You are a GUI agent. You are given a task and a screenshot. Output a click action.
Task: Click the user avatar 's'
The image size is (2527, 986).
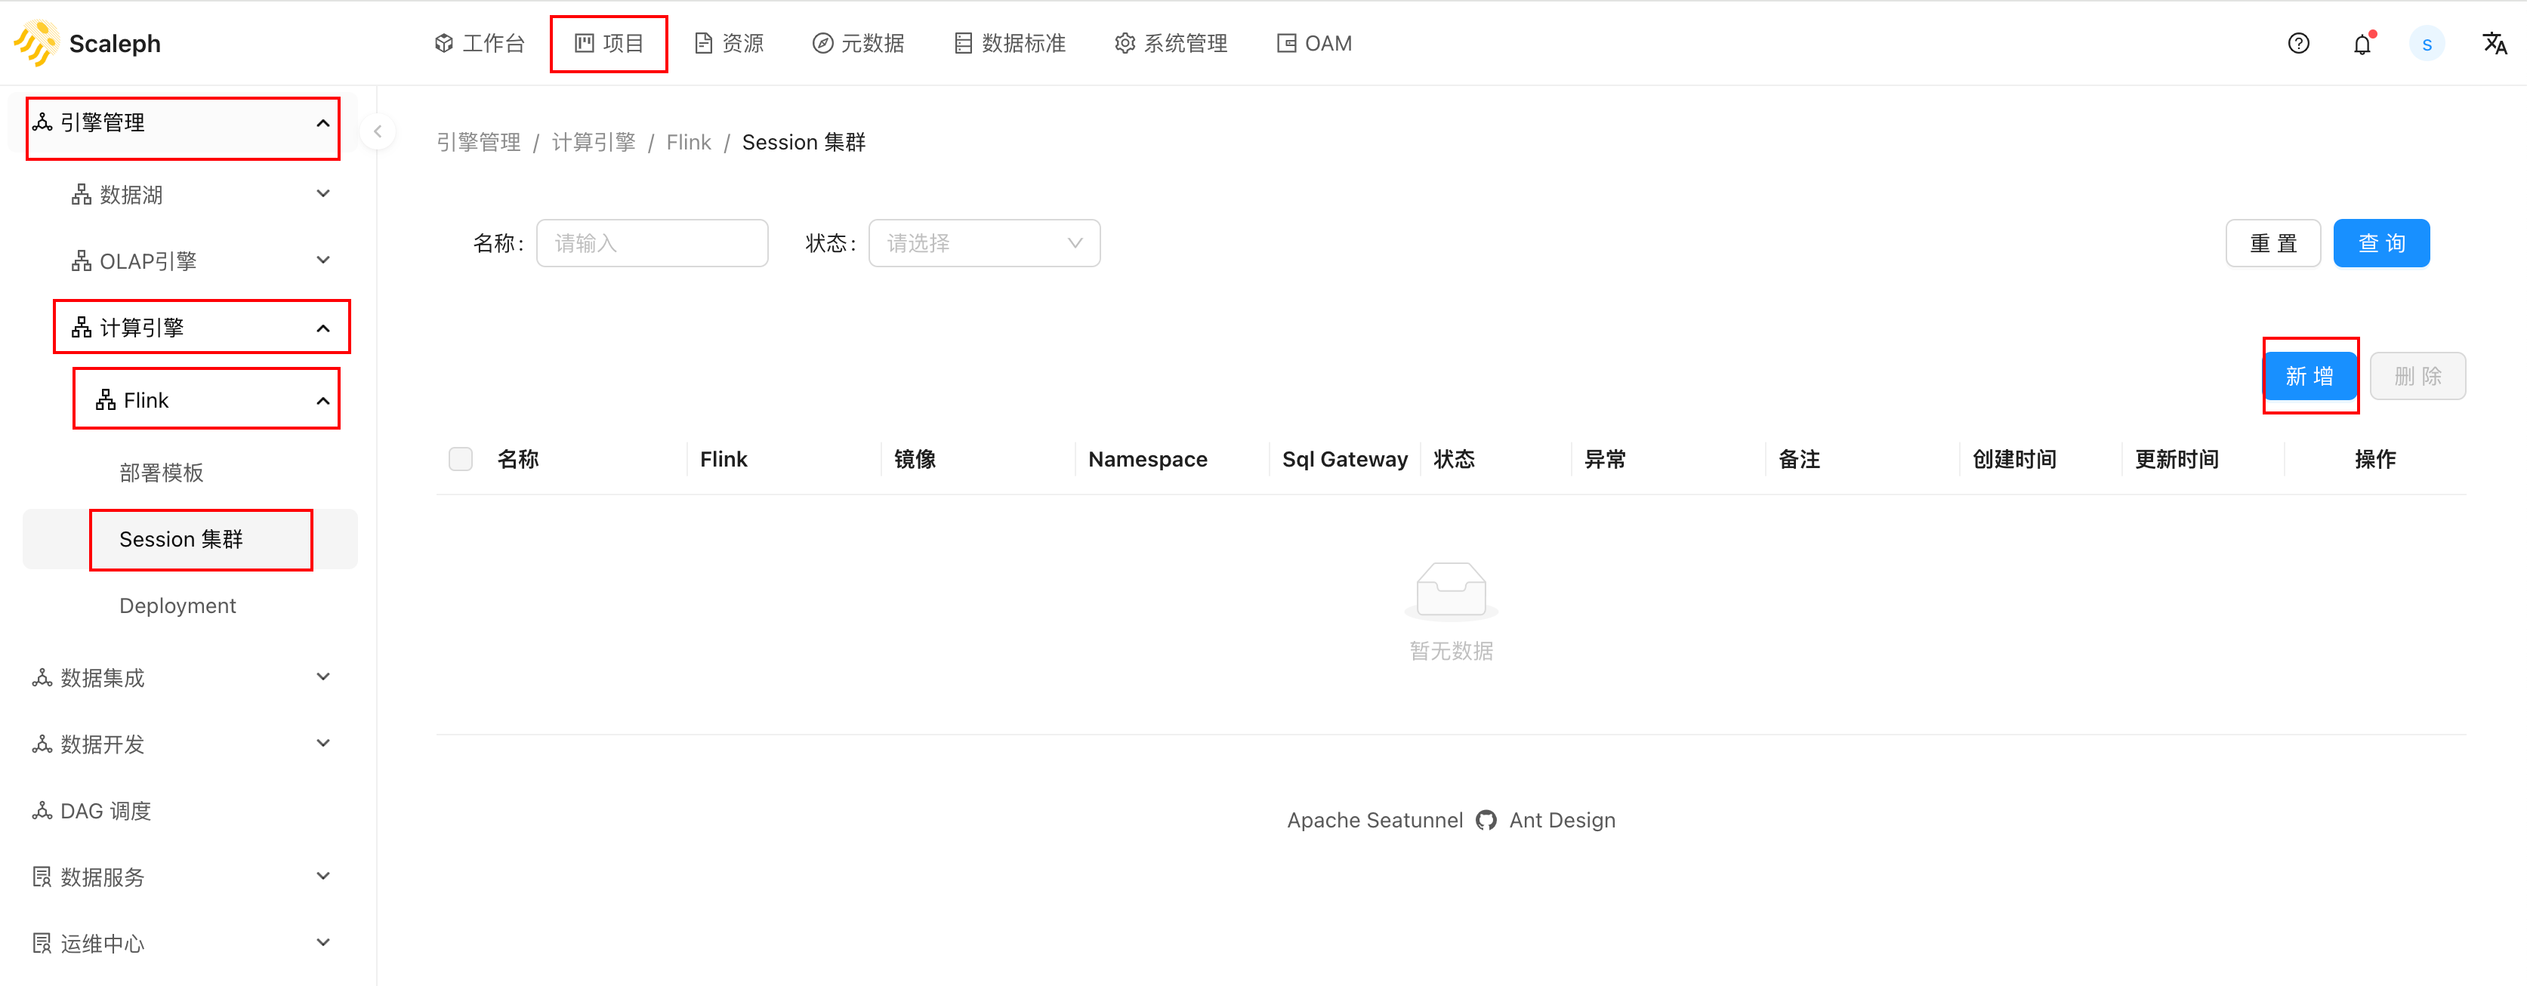pos(2427,44)
